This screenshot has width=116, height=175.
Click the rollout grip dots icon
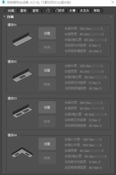tap(111, 17)
